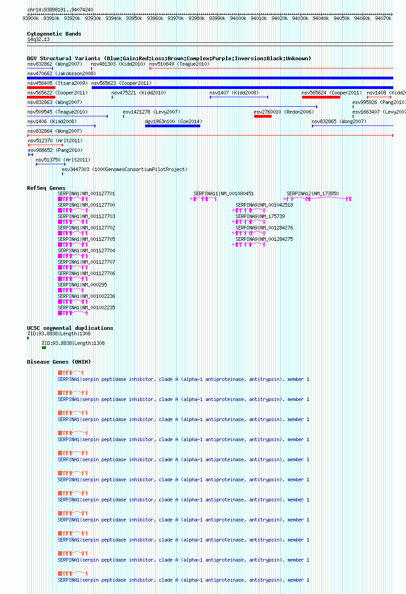Open the UCSC segmental duplications track heading
406x594 pixels.
click(70, 328)
